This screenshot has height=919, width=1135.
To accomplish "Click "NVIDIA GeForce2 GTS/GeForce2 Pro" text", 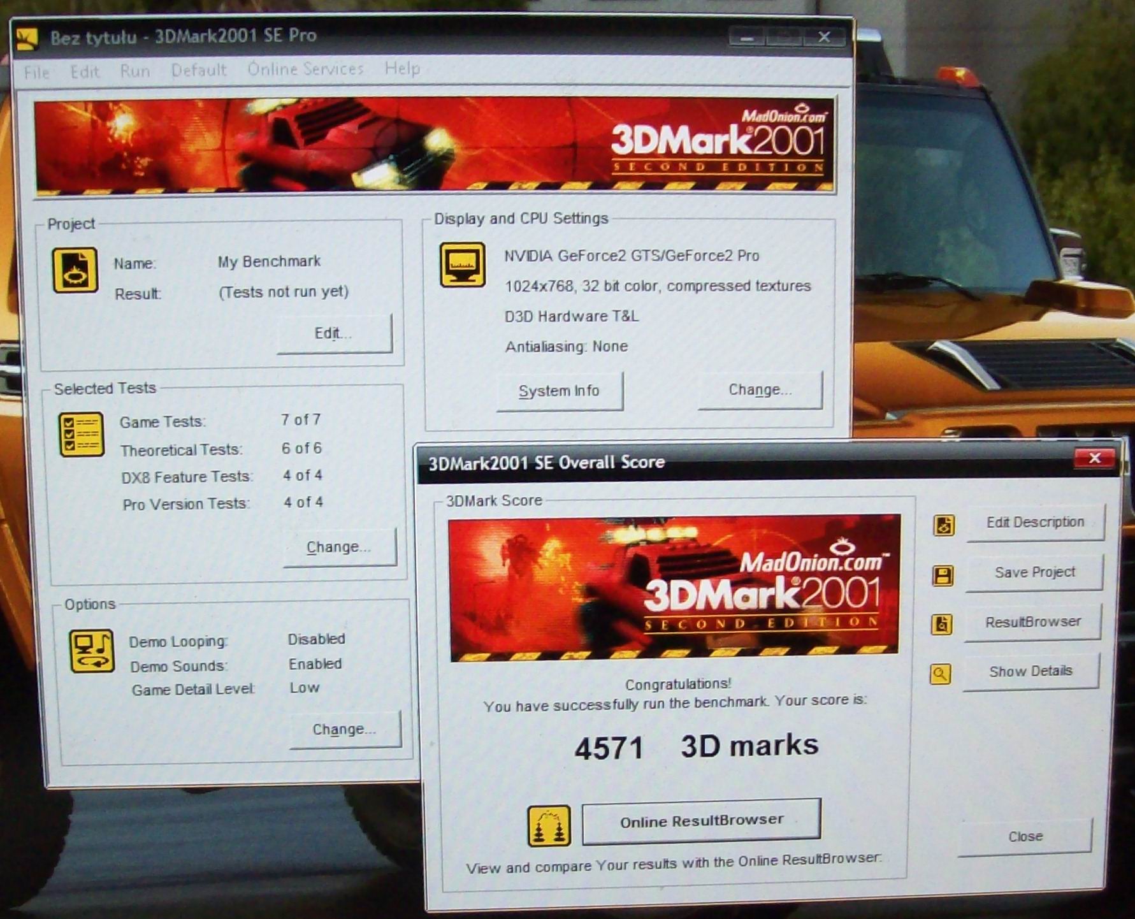I will click(632, 256).
